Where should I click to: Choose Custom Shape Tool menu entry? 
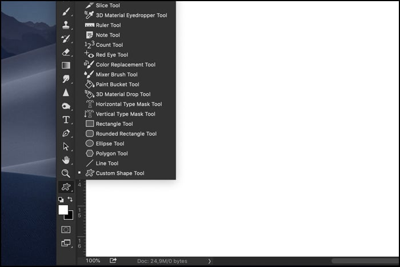pos(126,173)
